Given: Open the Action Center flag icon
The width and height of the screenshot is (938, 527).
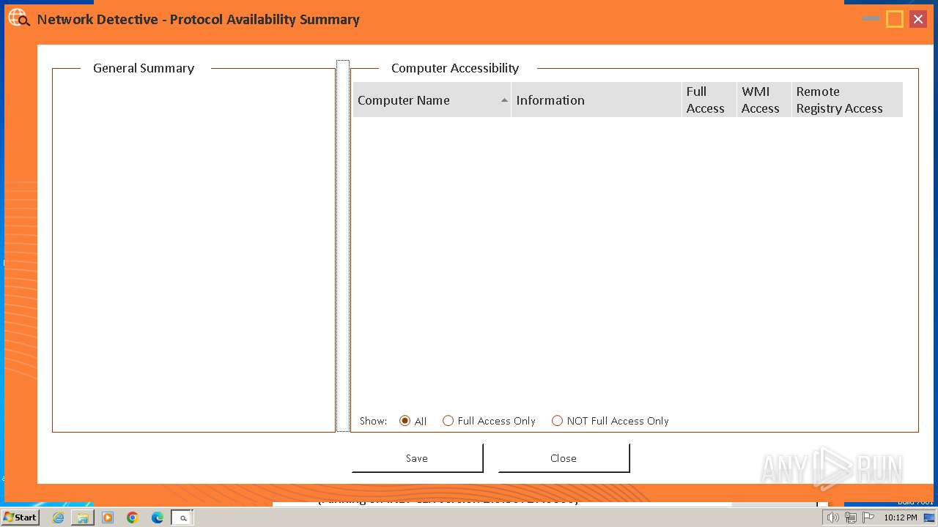Looking at the screenshot, I should click(x=868, y=517).
